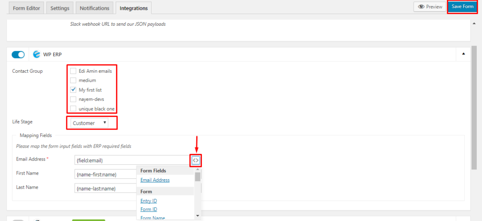The height and width of the screenshot is (221, 482).
Task: Select the medium contact group checkbox
Action: [73, 80]
